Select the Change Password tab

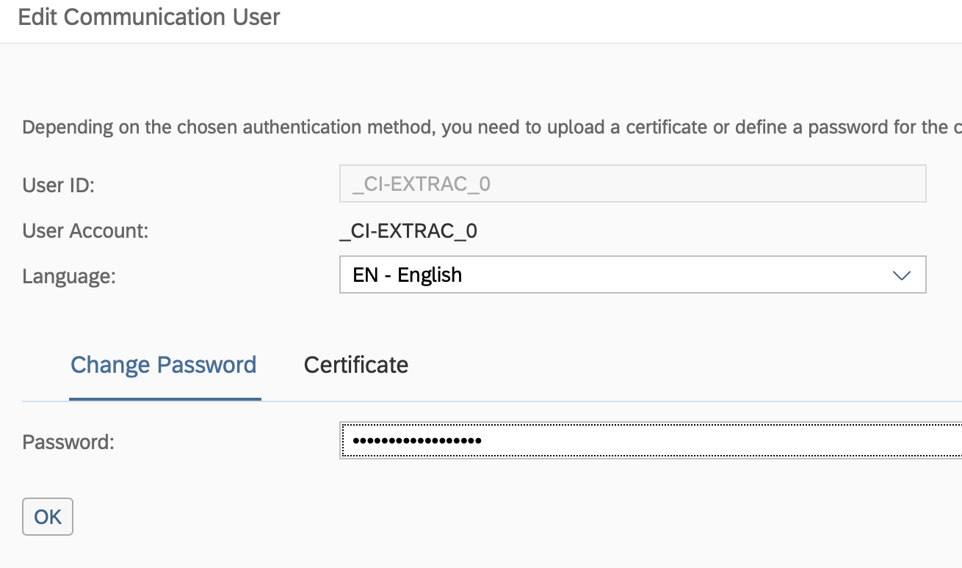pyautogui.click(x=163, y=365)
